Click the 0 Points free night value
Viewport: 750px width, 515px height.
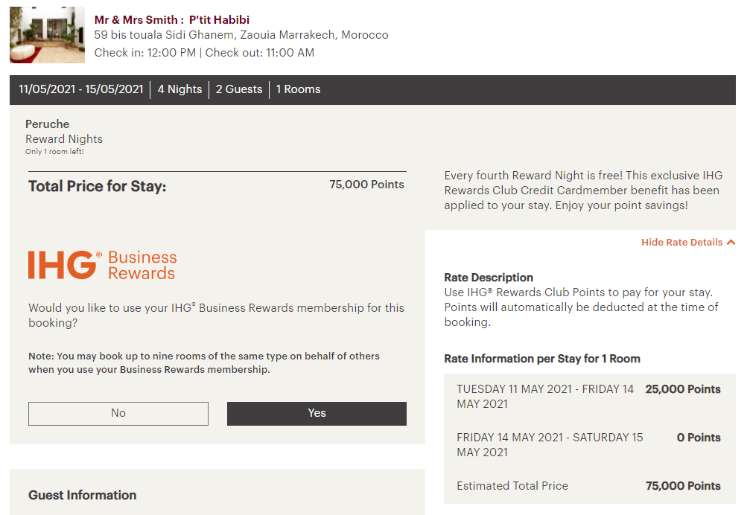pyautogui.click(x=699, y=438)
